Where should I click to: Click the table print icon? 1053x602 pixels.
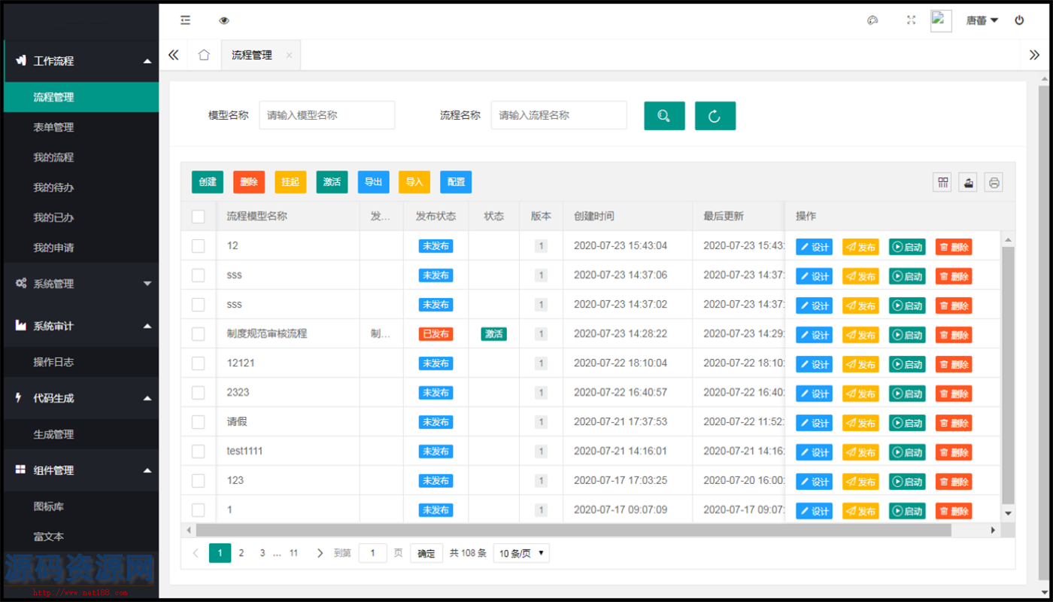pyautogui.click(x=994, y=182)
